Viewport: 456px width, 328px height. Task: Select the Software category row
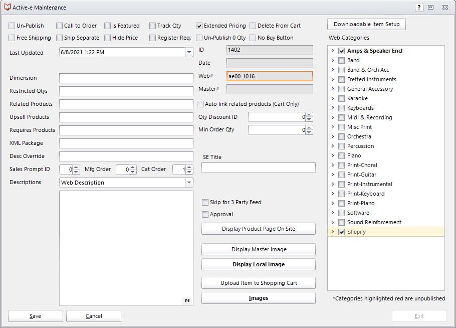[386, 213]
